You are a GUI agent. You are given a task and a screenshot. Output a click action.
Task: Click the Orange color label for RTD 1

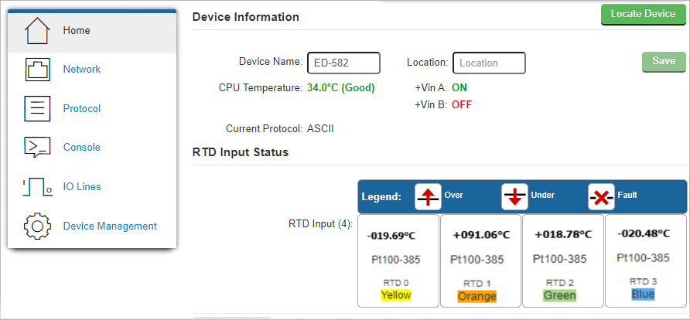[x=477, y=296]
